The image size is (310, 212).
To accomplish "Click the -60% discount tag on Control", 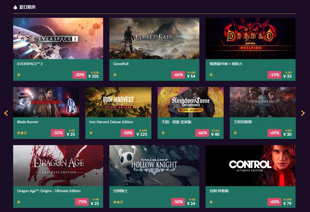I will tap(274, 202).
